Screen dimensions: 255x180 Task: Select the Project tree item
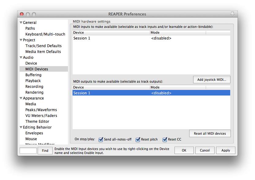[29, 40]
